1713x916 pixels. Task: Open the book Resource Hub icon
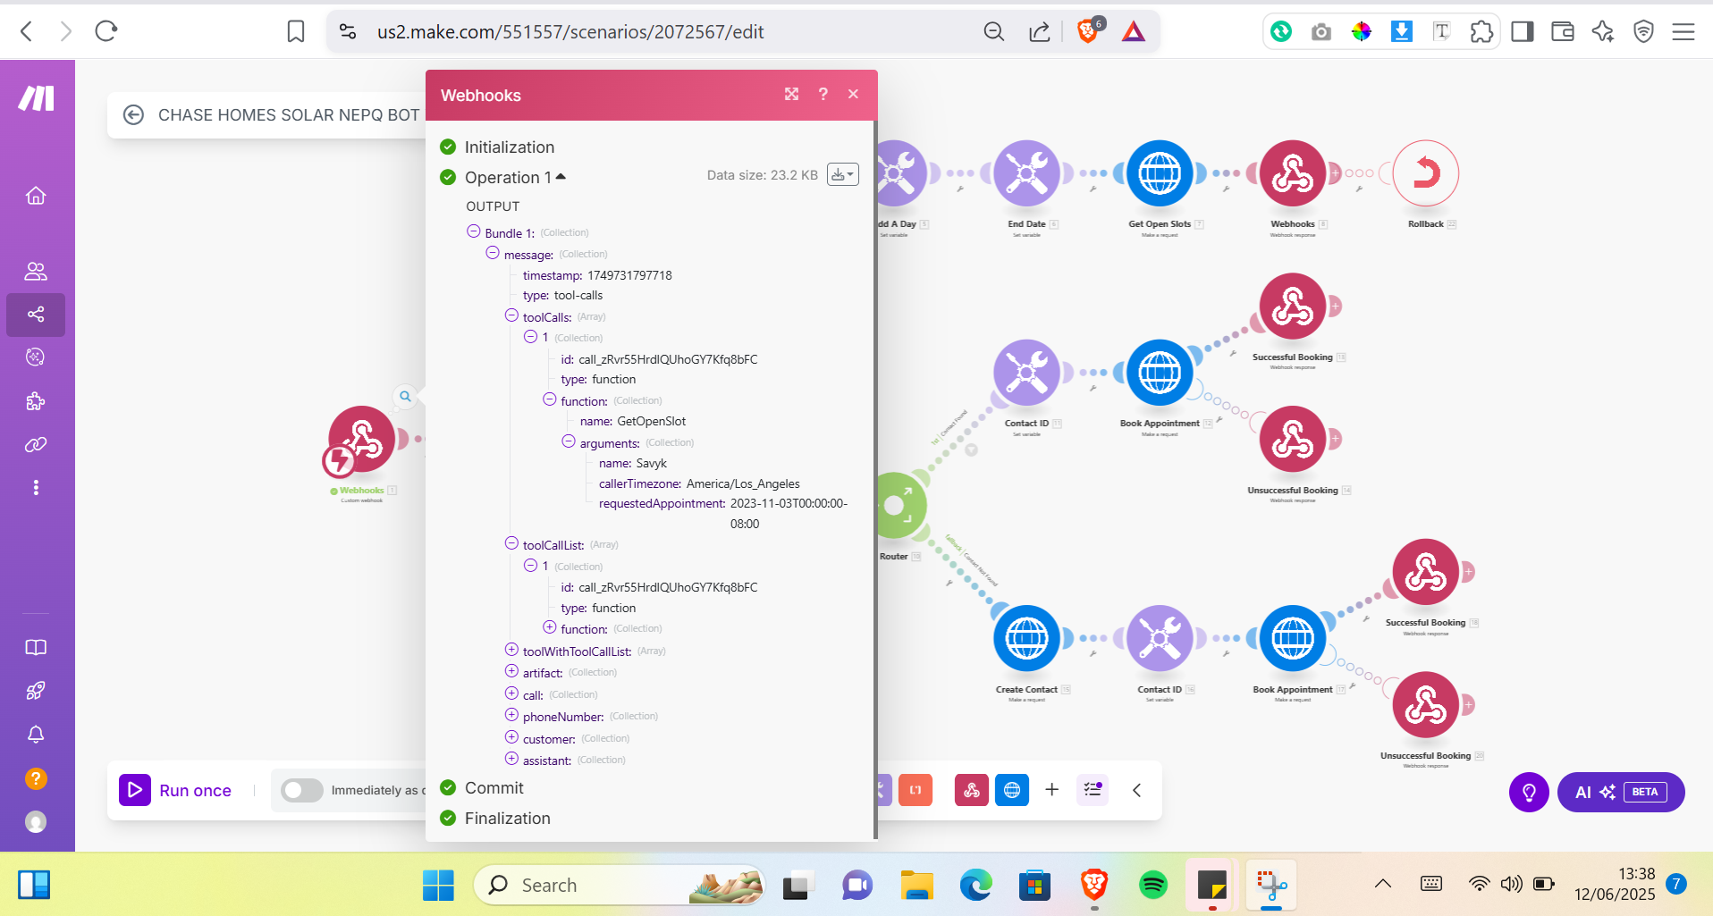tap(36, 647)
